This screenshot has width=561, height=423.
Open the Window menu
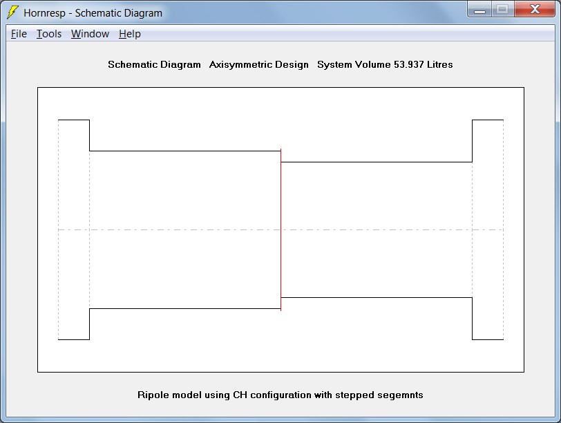coord(90,34)
